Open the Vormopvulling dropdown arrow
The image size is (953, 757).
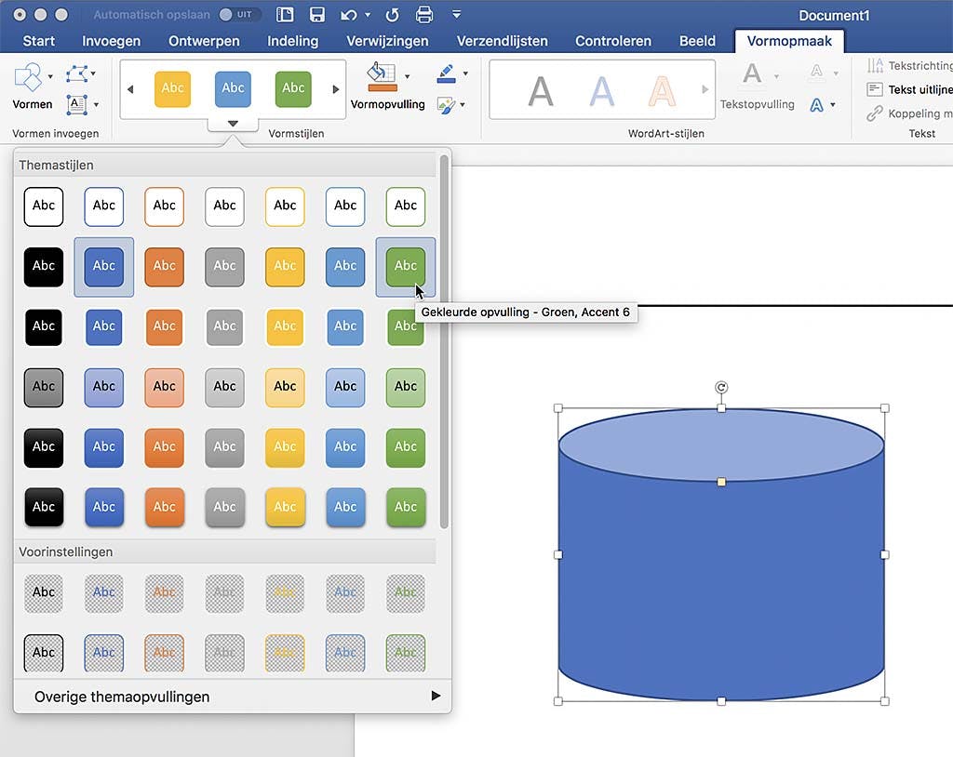coord(408,76)
